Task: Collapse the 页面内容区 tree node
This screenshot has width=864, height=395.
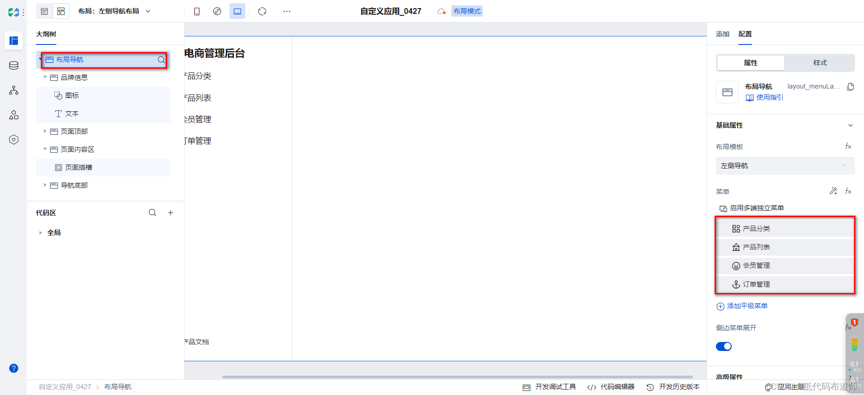Action: click(45, 149)
